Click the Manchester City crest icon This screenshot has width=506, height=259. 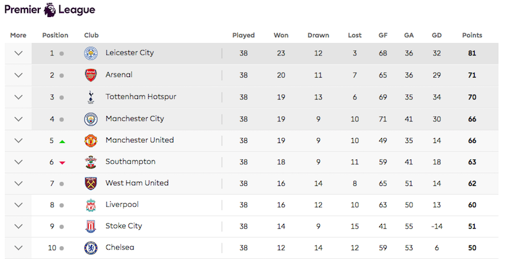click(x=91, y=119)
